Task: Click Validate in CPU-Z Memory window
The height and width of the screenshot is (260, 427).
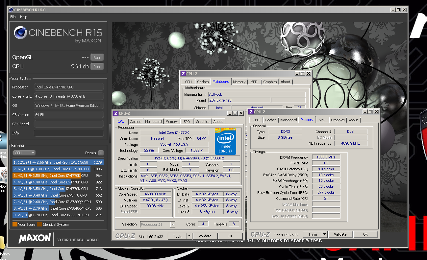Action: click(340, 234)
